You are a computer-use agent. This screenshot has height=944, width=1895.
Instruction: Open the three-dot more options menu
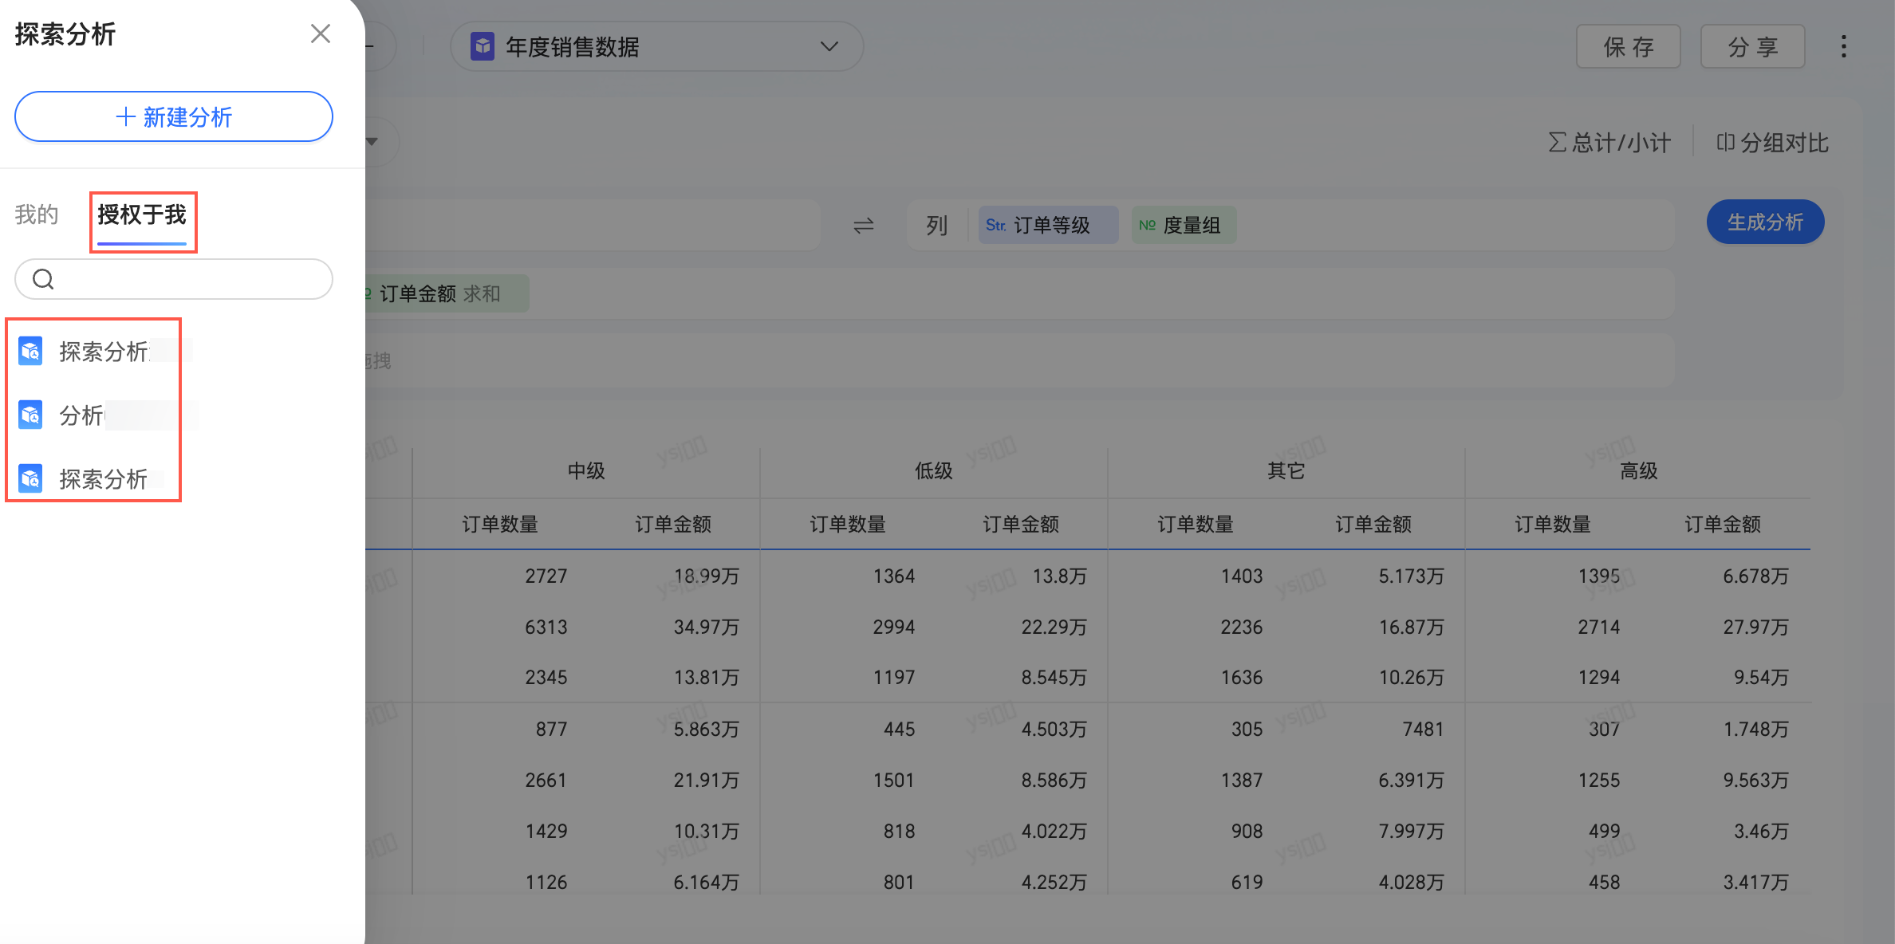[x=1843, y=46]
